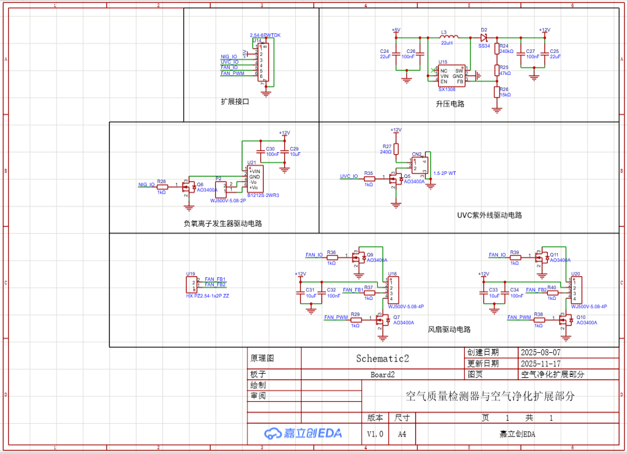Click the Q6 AO3400A MOSFET symbol
This screenshot has width=627, height=454.
(189, 187)
